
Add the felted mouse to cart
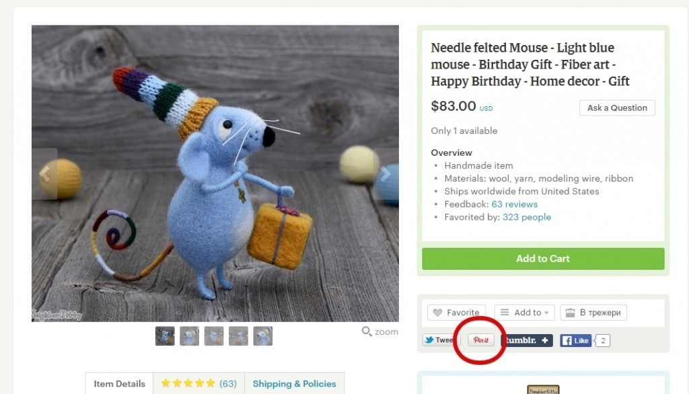coord(543,259)
